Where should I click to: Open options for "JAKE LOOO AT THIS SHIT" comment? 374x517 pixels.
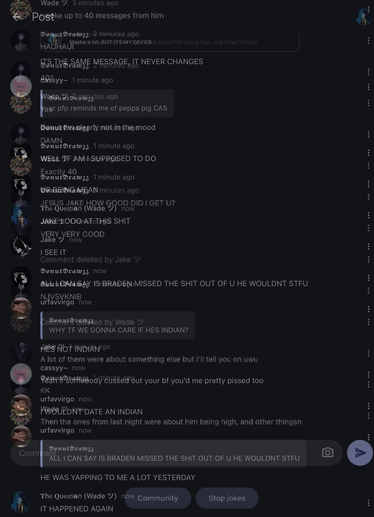click(368, 215)
